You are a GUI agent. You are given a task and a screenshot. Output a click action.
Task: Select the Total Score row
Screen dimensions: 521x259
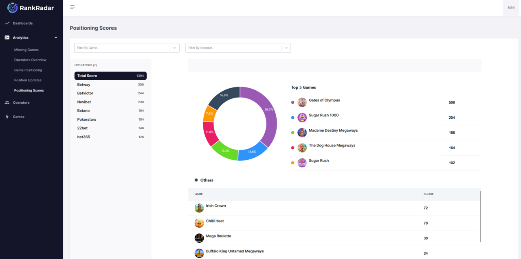pyautogui.click(x=110, y=76)
